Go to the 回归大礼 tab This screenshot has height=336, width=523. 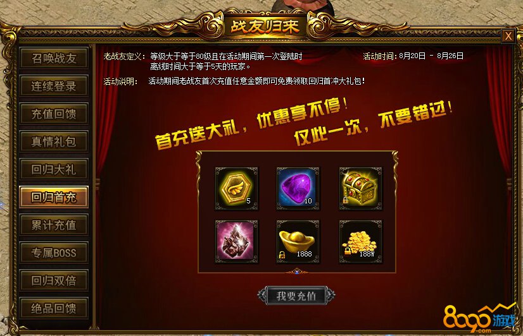[54, 169]
